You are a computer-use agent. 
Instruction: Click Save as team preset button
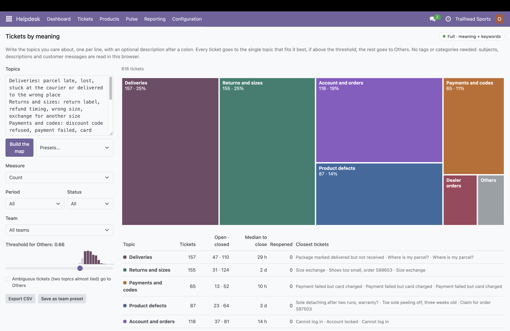tap(62, 299)
